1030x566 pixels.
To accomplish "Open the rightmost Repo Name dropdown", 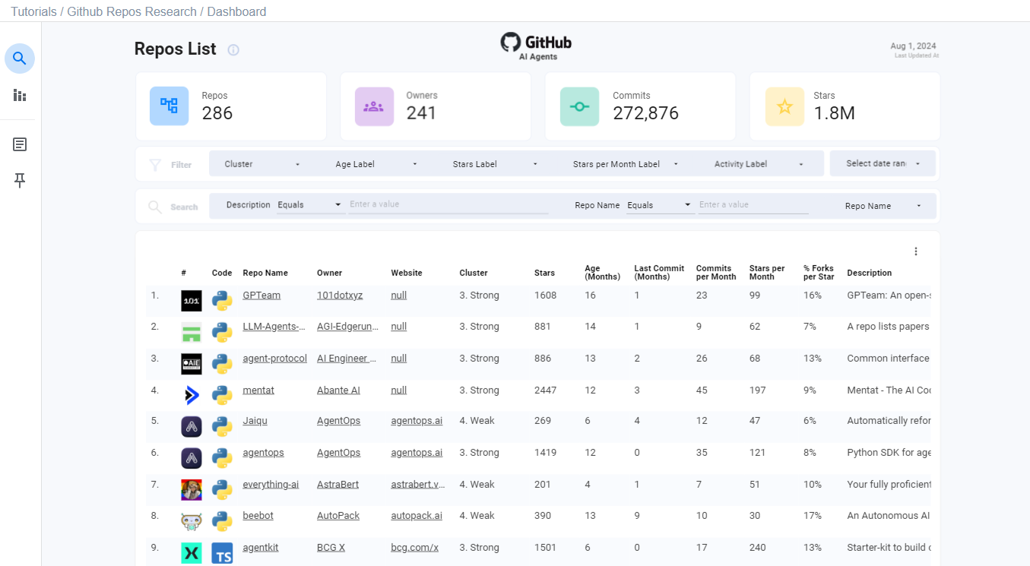I will point(883,206).
